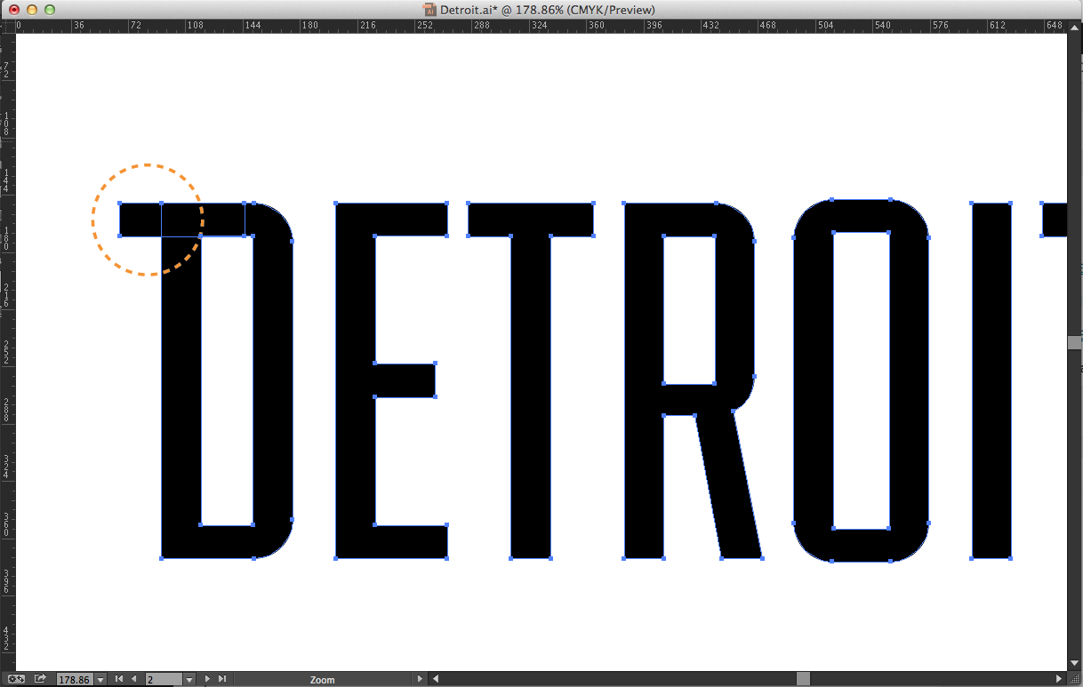Click the artboard number field showing 2
This screenshot has width=1083, height=687.
[x=164, y=680]
